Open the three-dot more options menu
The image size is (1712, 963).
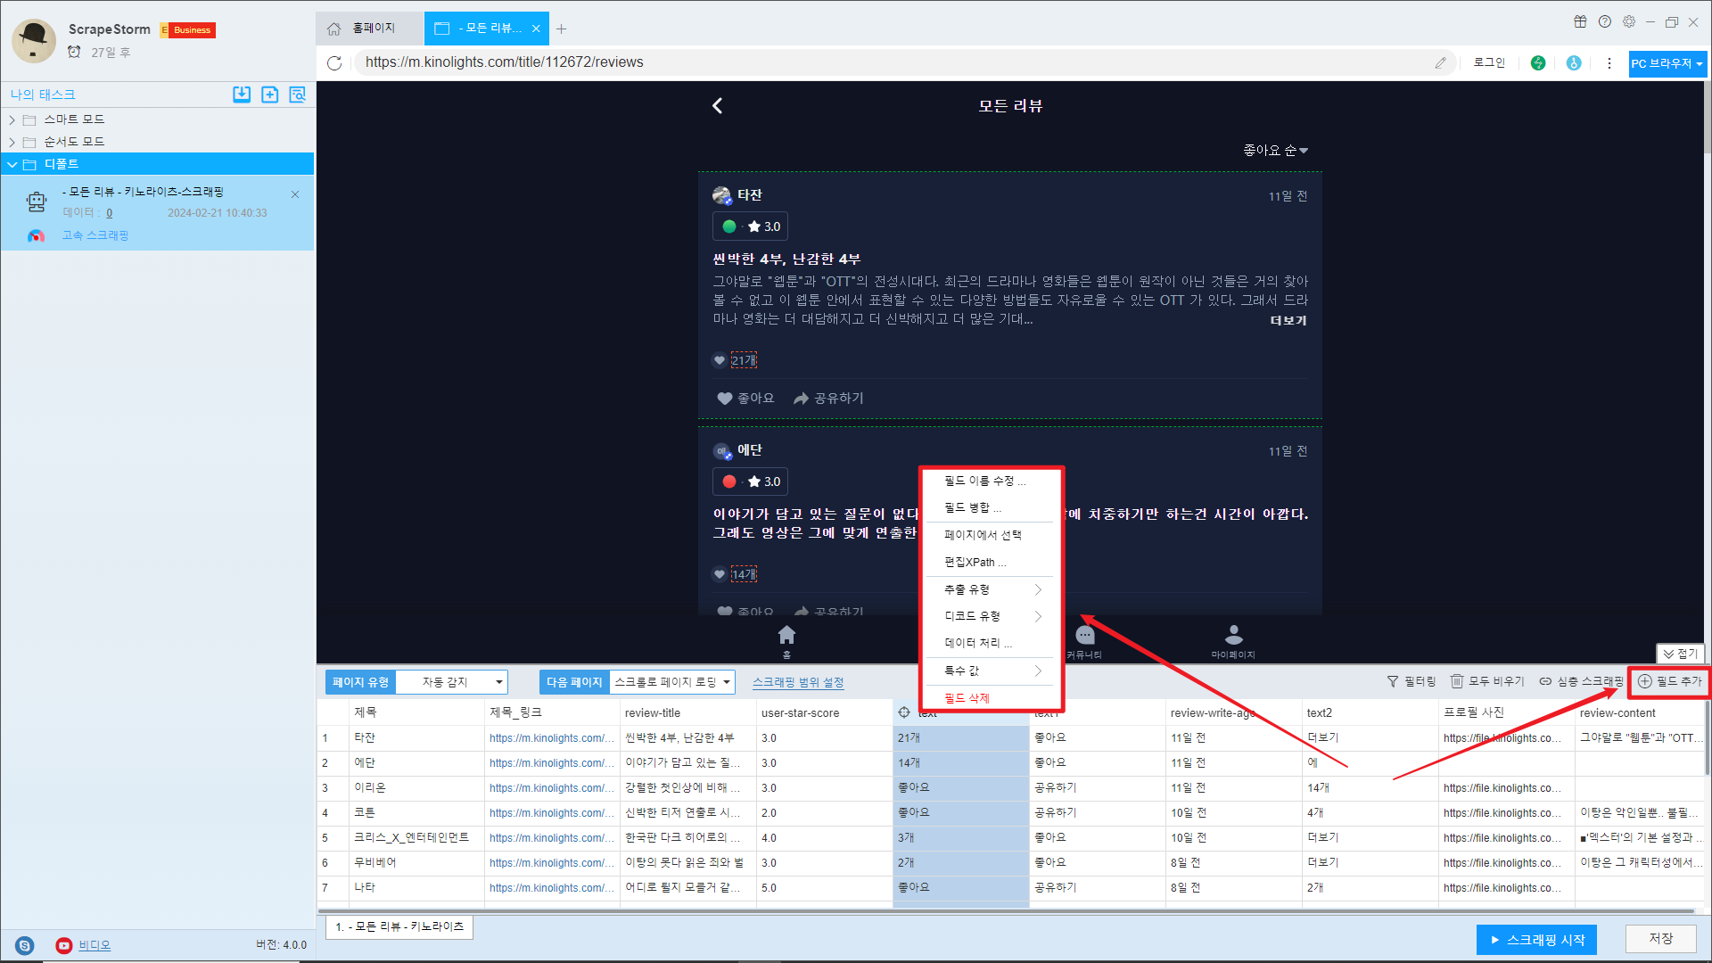tap(1609, 62)
